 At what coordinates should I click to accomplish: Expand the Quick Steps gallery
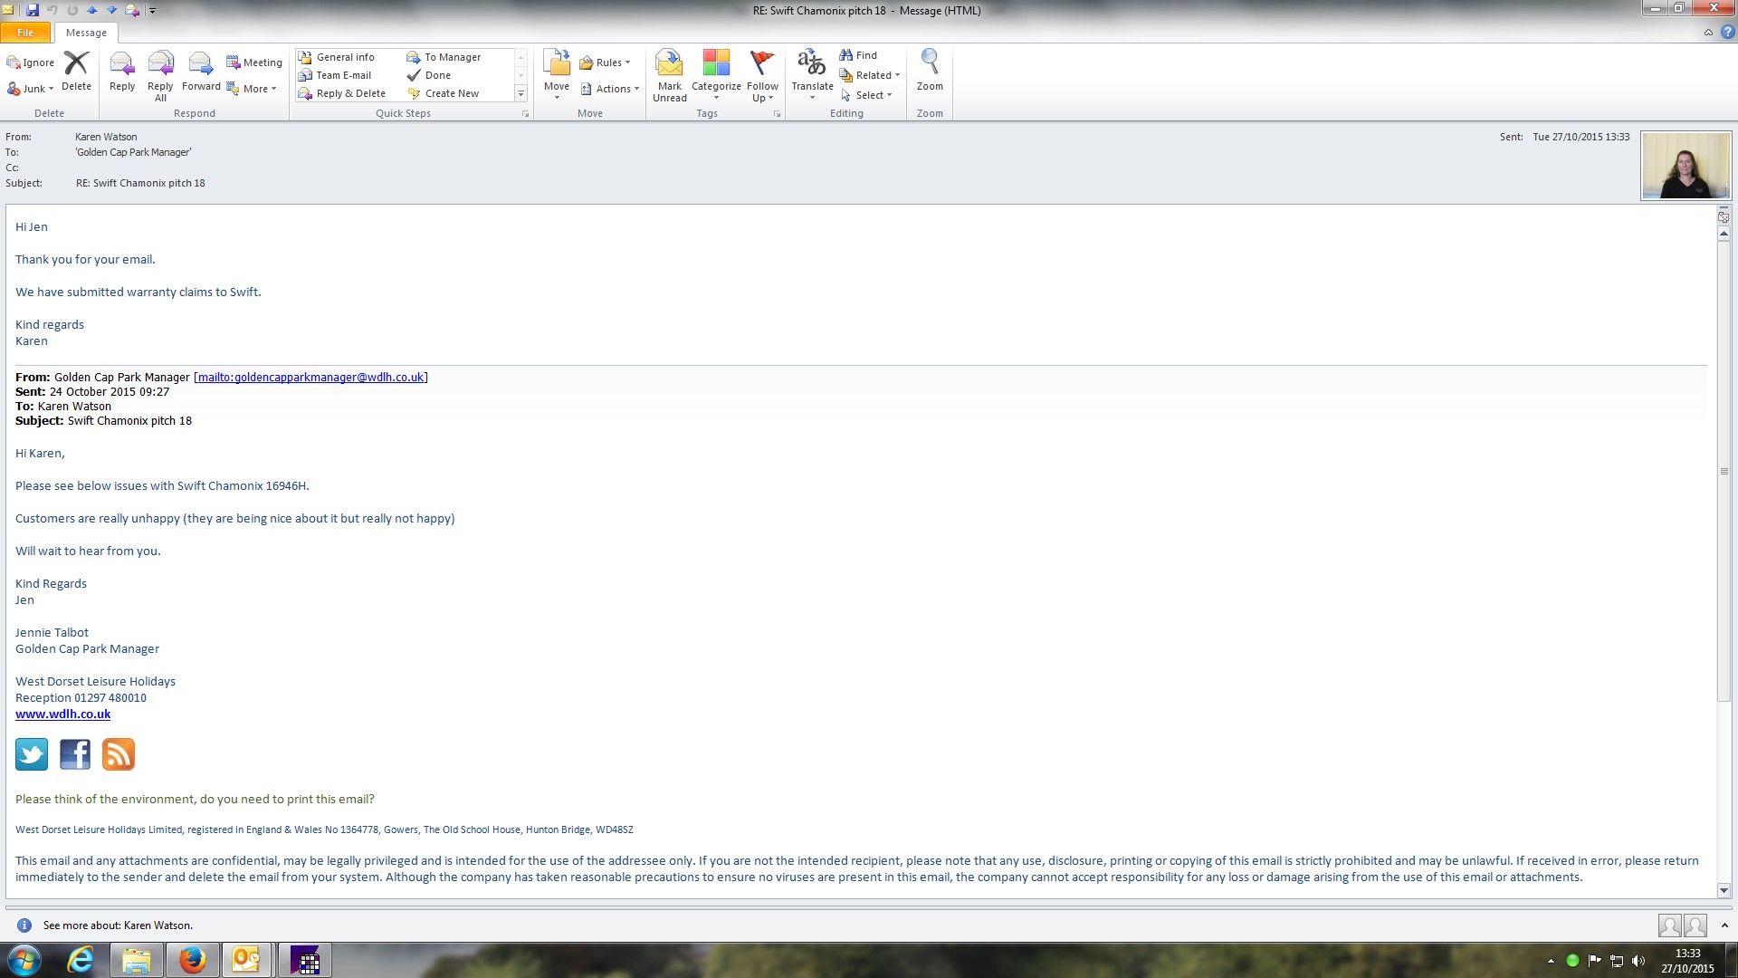tap(520, 93)
